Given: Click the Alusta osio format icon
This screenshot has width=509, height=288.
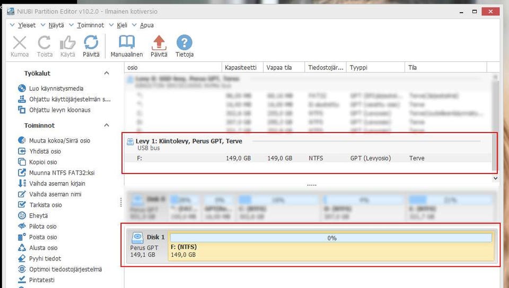Looking at the screenshot, I should point(22,248).
